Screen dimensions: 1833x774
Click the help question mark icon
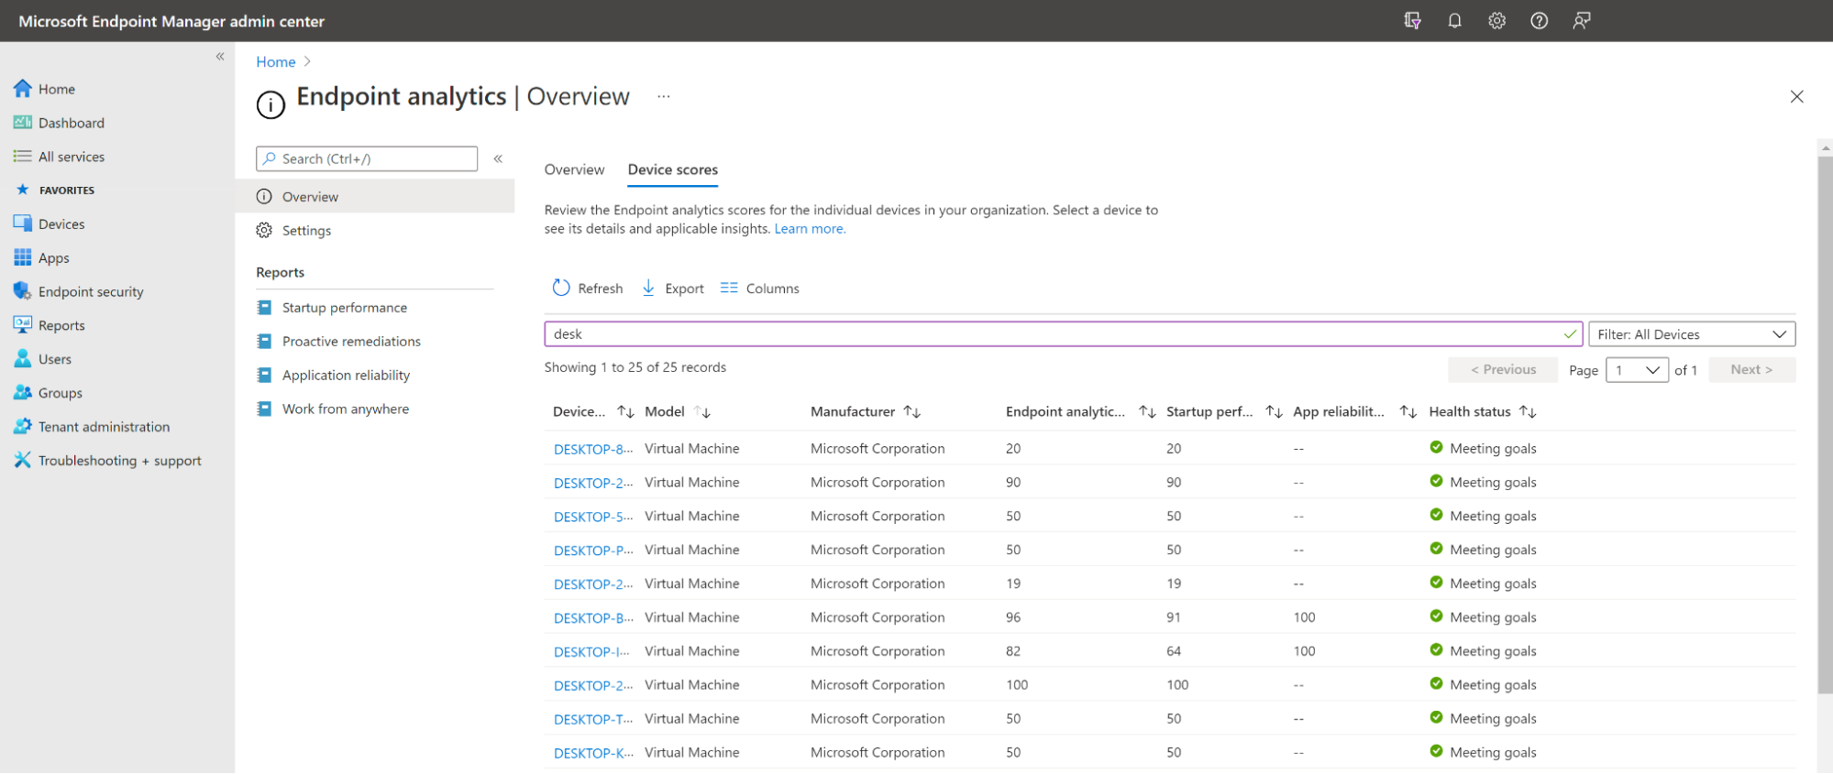[1540, 21]
